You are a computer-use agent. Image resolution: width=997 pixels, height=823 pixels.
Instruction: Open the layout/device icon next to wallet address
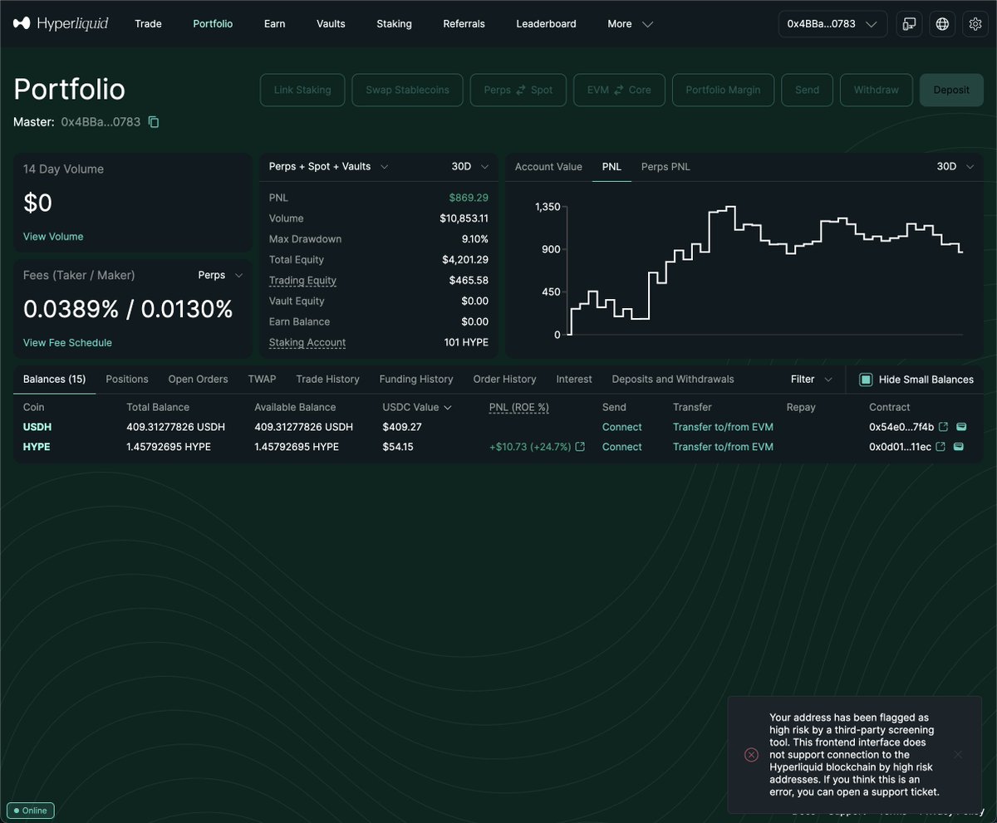pos(910,24)
